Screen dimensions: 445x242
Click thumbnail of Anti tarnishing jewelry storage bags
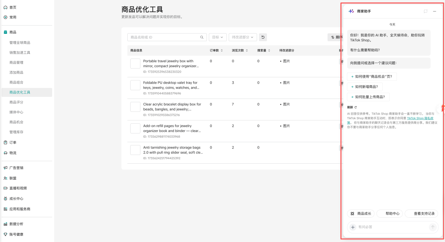point(136,150)
